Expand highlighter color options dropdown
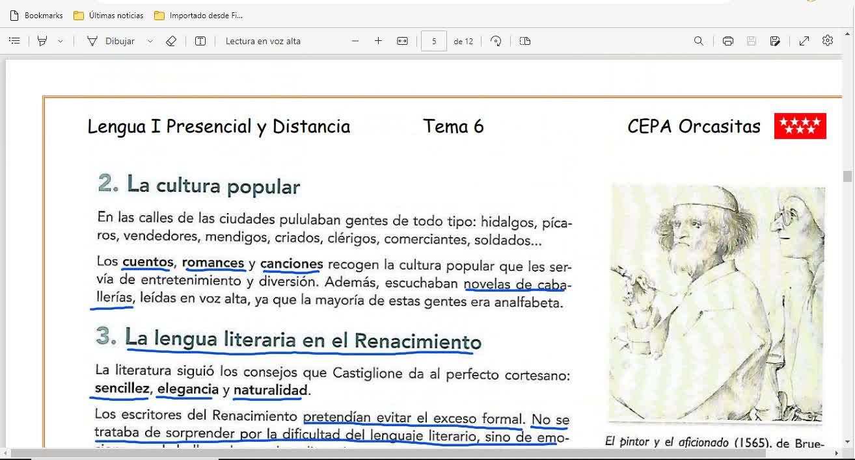 pos(61,41)
